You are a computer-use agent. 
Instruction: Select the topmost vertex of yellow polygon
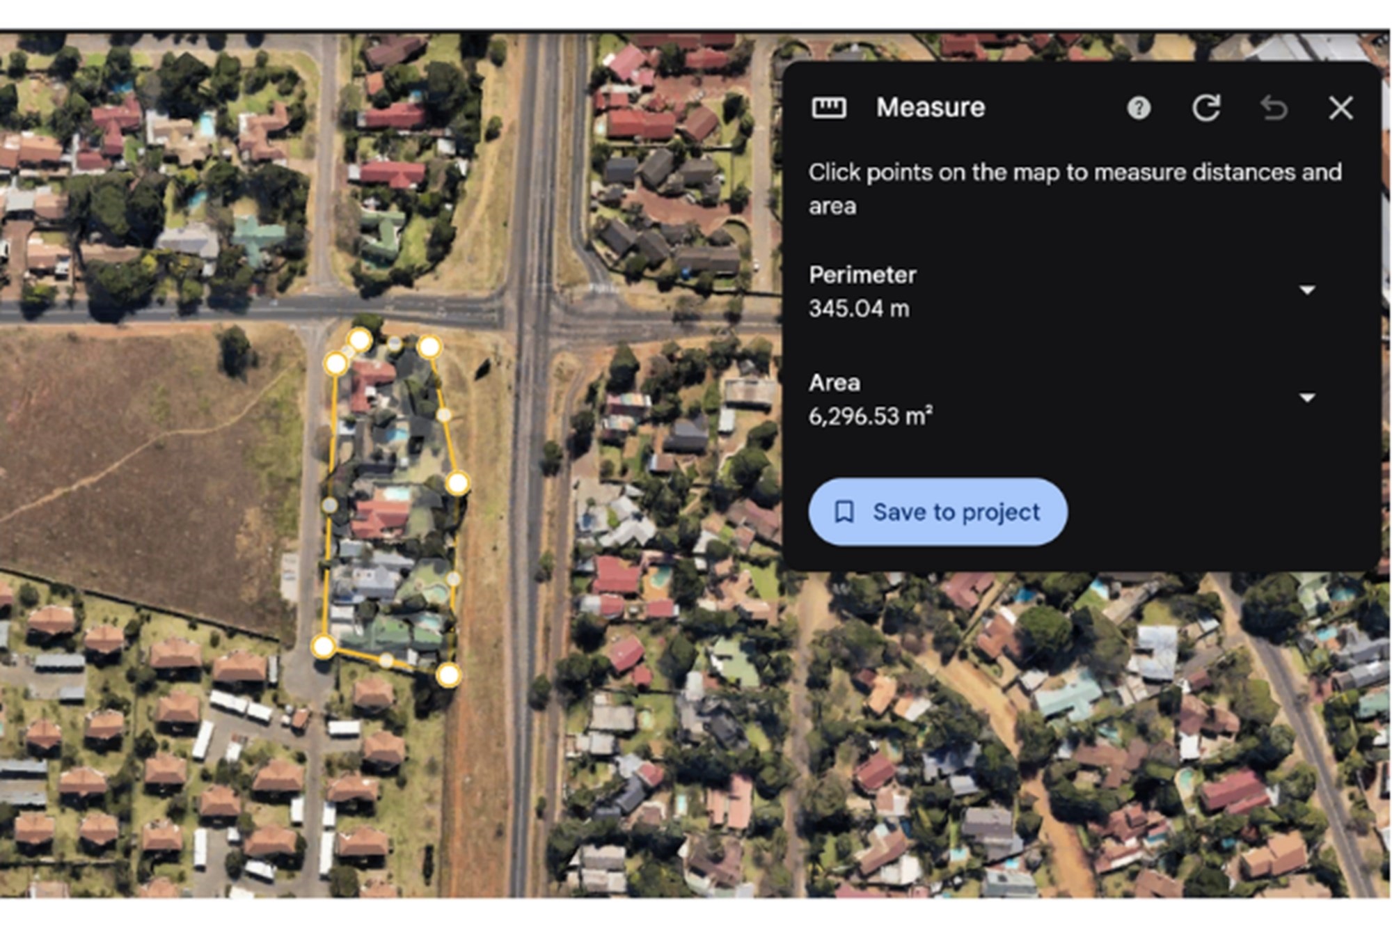pyautogui.click(x=359, y=340)
